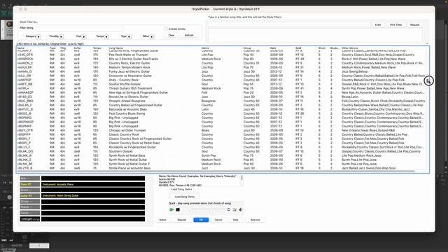Select the Strings track label
The width and height of the screenshot is (448, 252).
29,202
